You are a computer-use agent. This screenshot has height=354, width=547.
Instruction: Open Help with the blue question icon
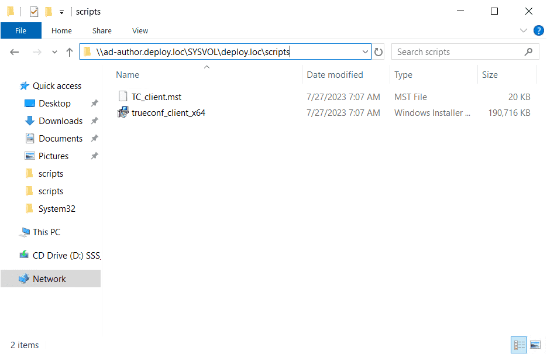[539, 30]
